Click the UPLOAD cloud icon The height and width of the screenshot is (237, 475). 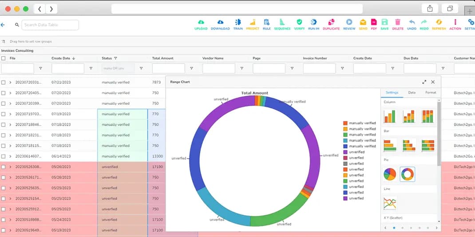coord(201,22)
